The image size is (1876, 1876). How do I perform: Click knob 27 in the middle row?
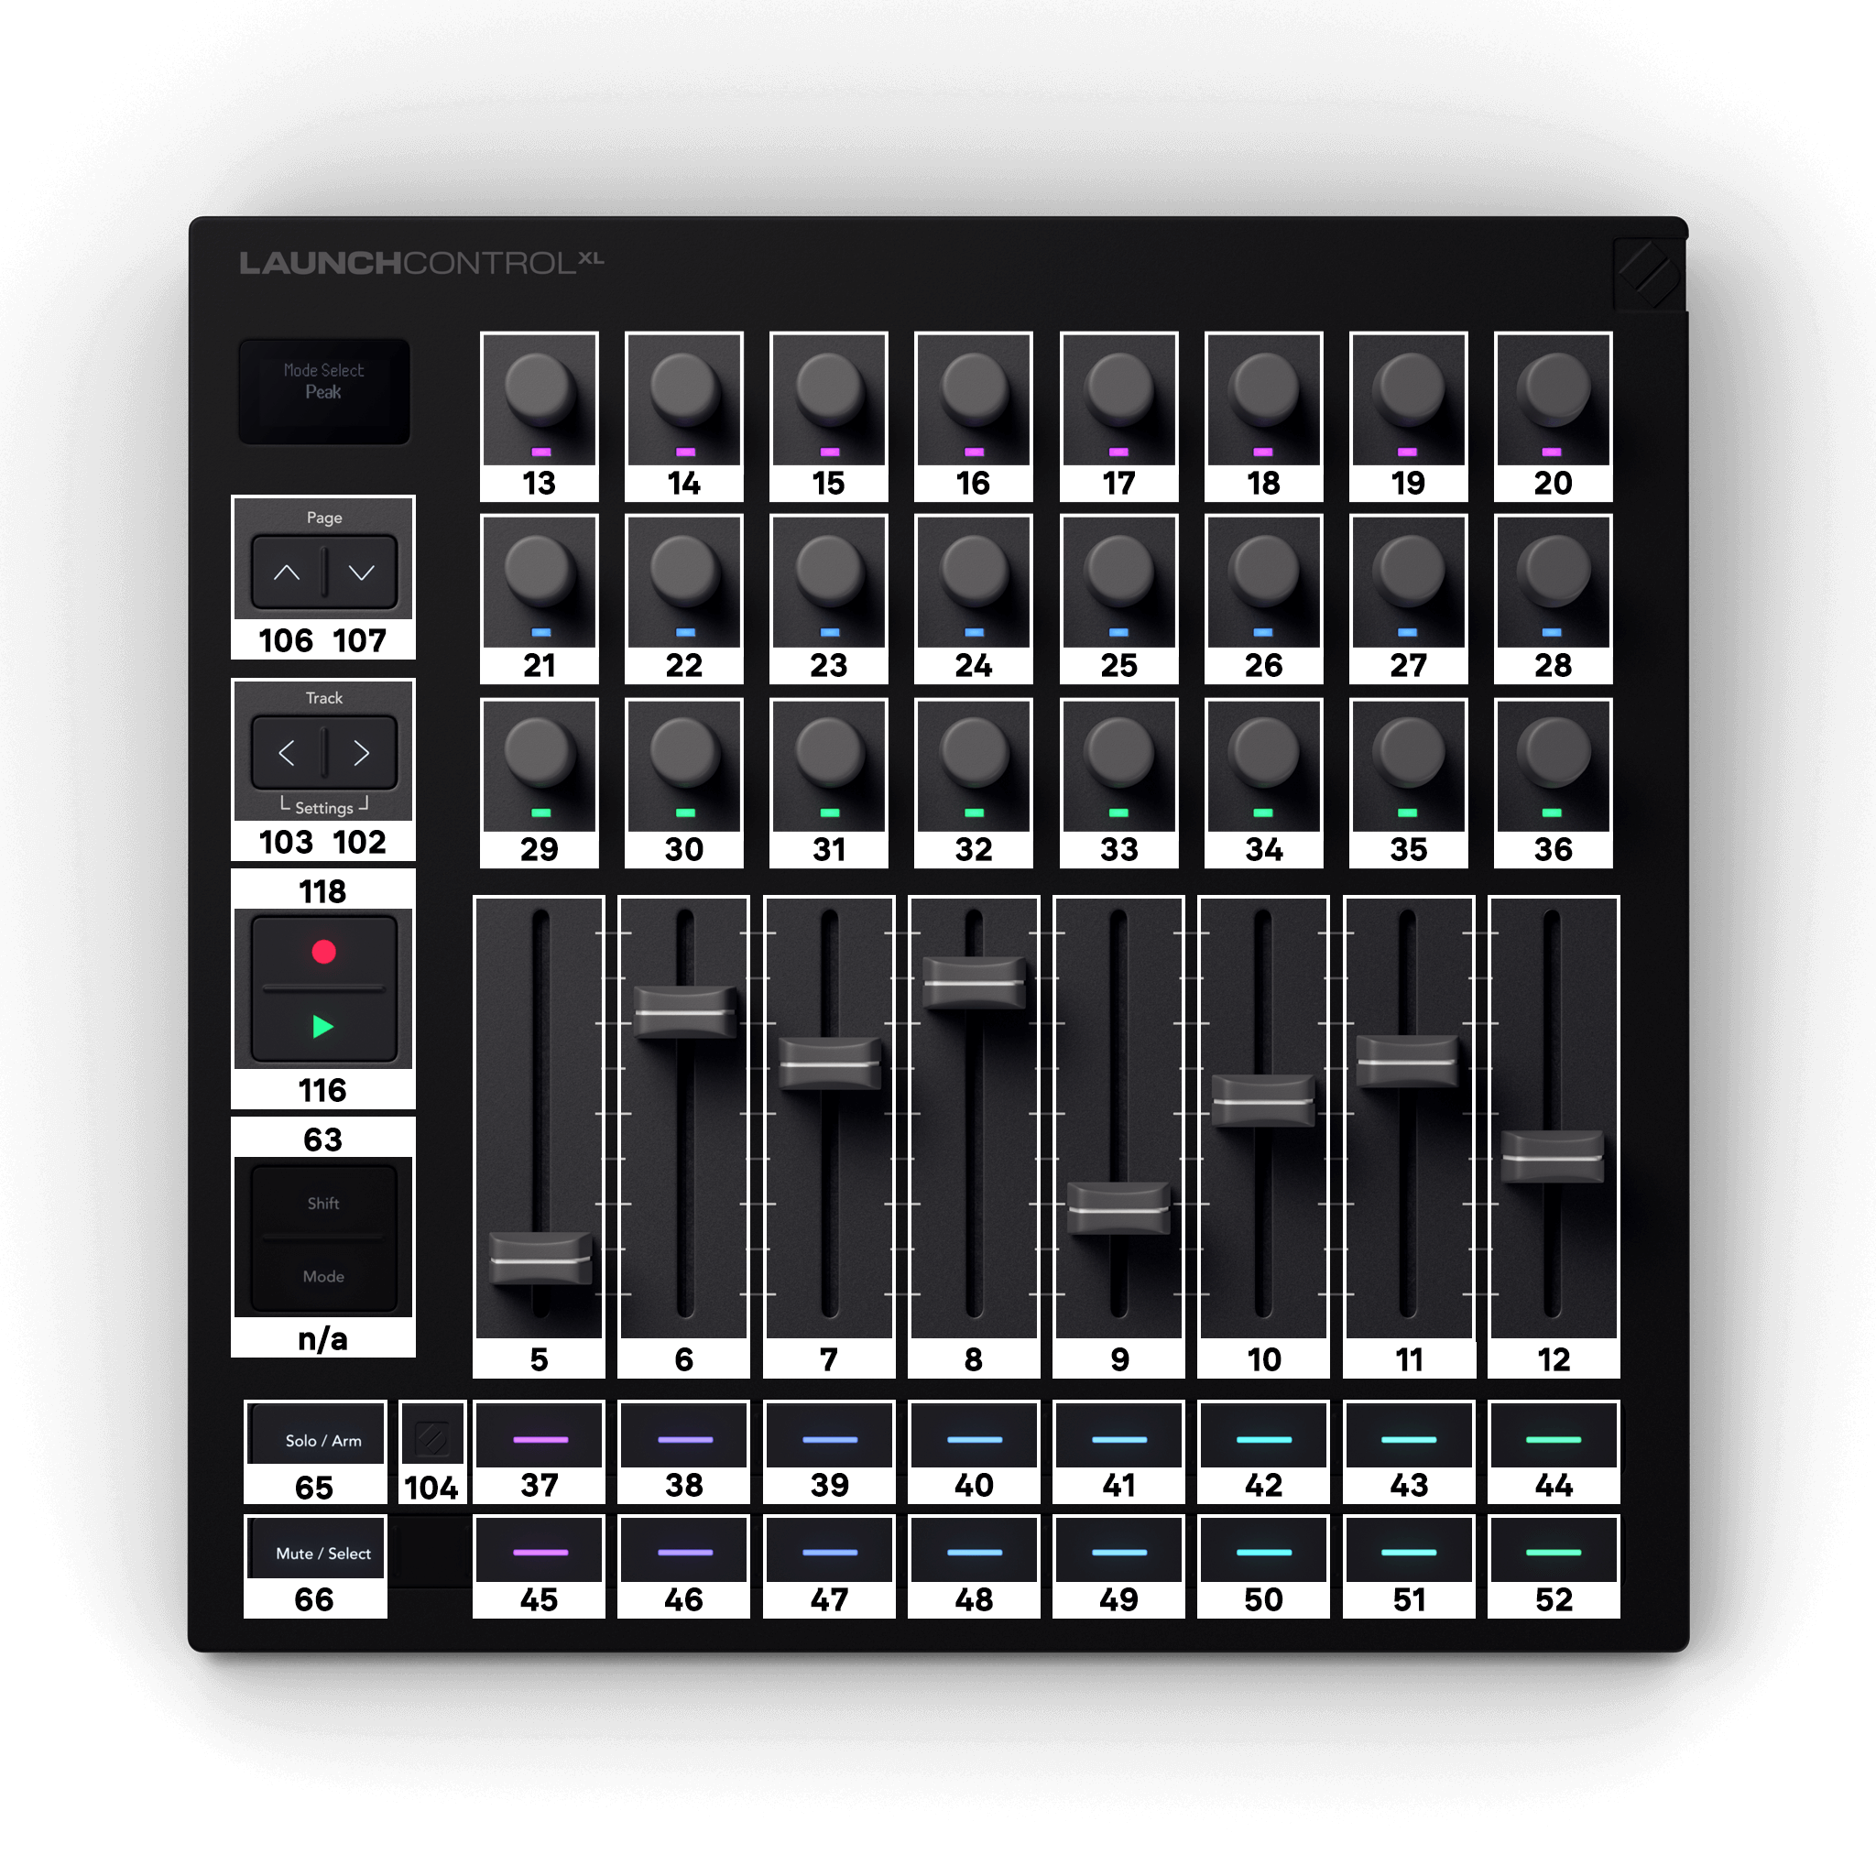click(x=1408, y=571)
